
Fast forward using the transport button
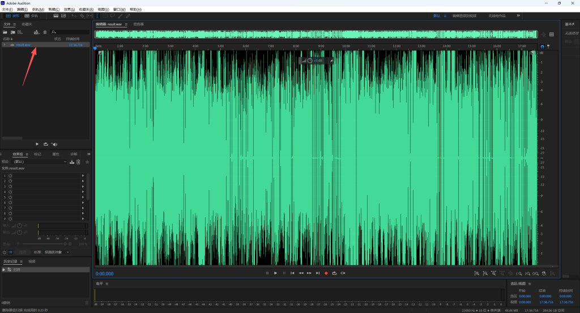click(309, 273)
